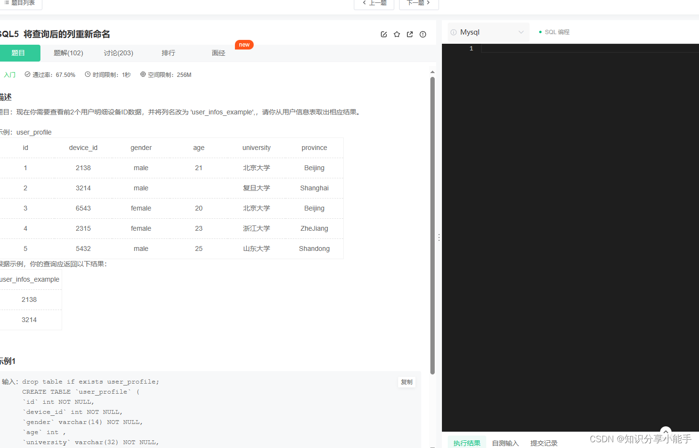Click the Shandong province cell
The width and height of the screenshot is (699, 448).
[314, 249]
